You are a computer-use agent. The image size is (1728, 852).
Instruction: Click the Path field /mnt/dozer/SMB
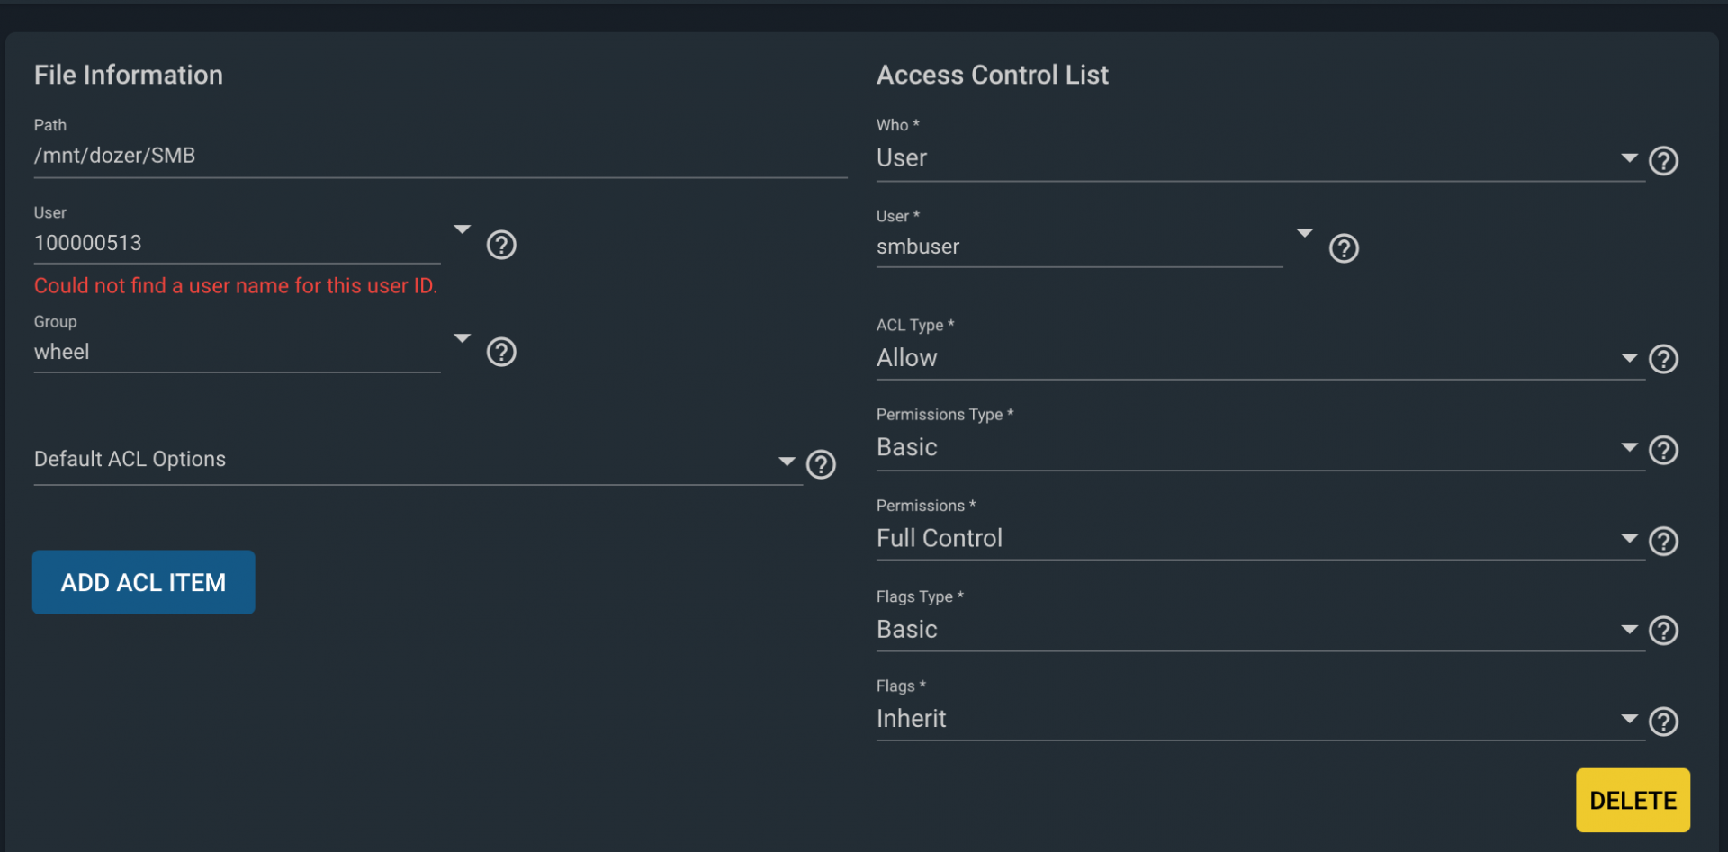click(x=440, y=156)
